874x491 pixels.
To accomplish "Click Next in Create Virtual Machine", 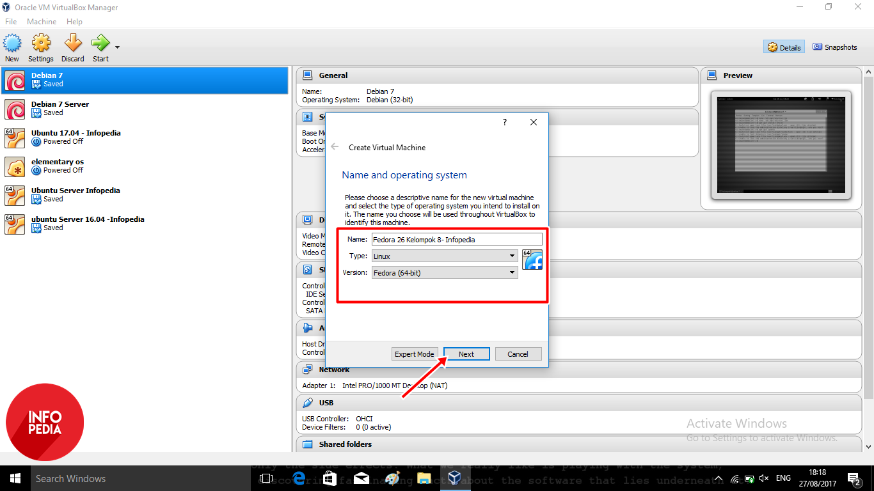I will click(x=466, y=354).
